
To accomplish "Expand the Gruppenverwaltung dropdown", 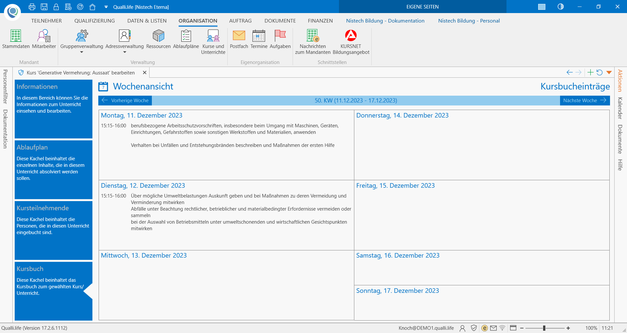I will pos(82,52).
